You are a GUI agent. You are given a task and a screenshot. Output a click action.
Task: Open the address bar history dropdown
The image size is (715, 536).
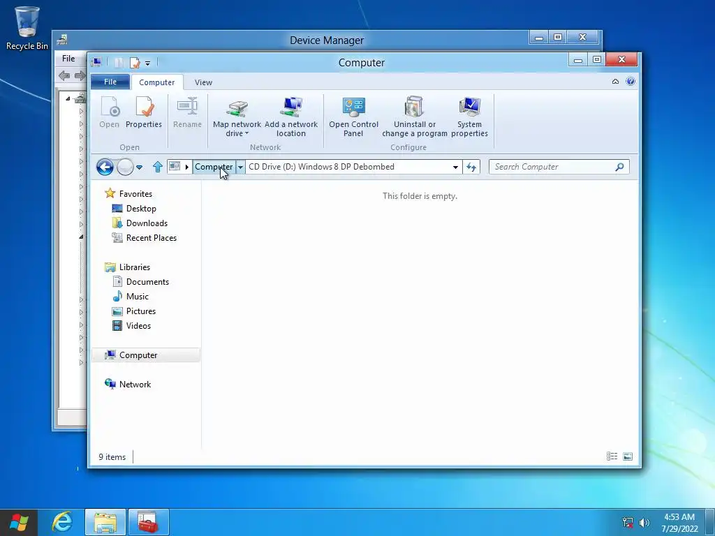455,167
